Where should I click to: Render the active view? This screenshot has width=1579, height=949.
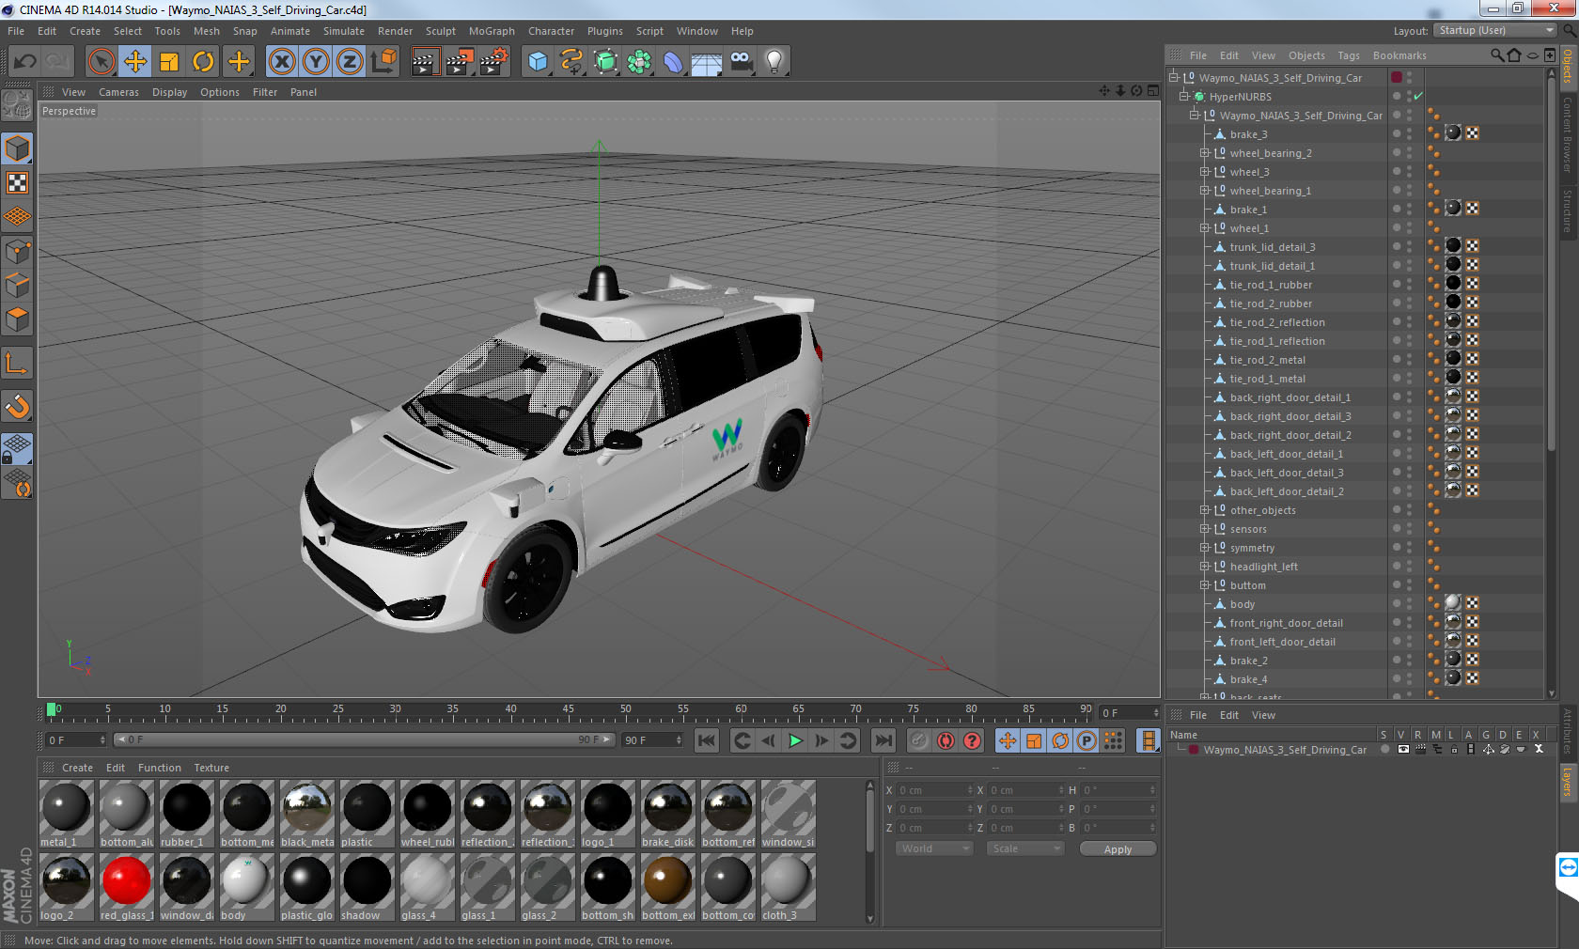[425, 62]
